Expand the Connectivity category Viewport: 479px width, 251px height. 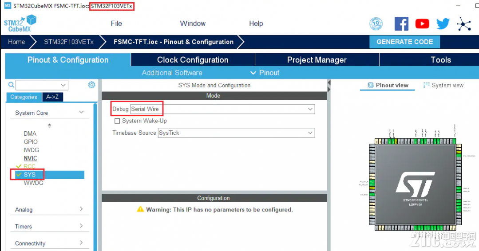coord(81,243)
